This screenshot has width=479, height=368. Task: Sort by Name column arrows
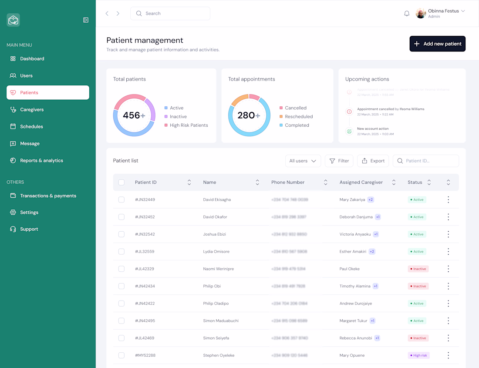(x=257, y=182)
